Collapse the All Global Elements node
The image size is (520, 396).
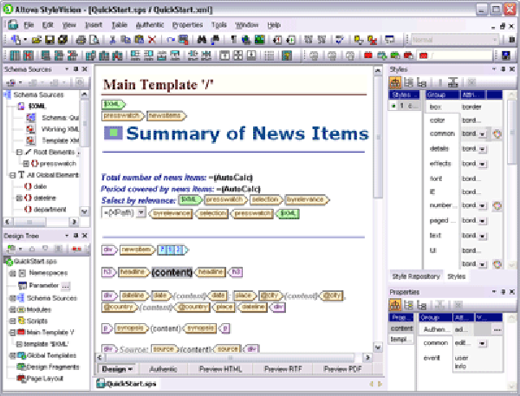(x=13, y=175)
